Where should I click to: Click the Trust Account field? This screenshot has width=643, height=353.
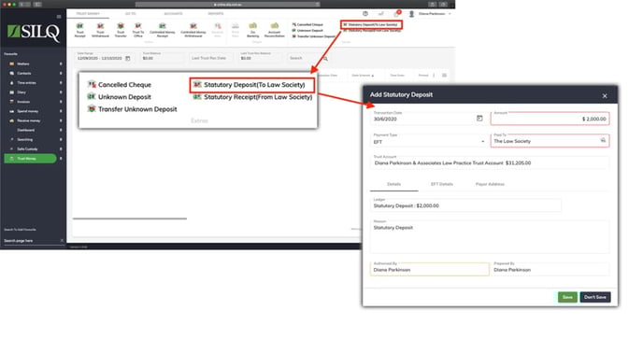coord(490,162)
